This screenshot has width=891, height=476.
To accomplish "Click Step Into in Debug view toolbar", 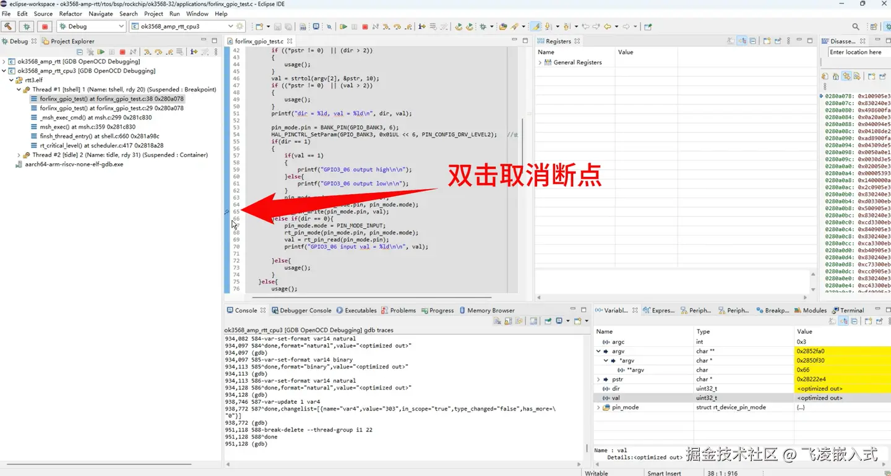I will point(147,52).
